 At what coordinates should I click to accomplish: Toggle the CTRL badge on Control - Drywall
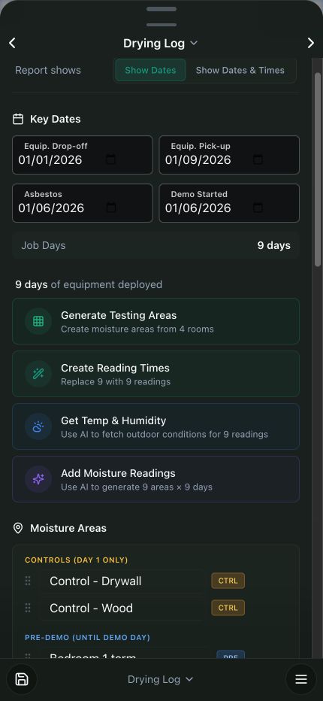coord(228,581)
